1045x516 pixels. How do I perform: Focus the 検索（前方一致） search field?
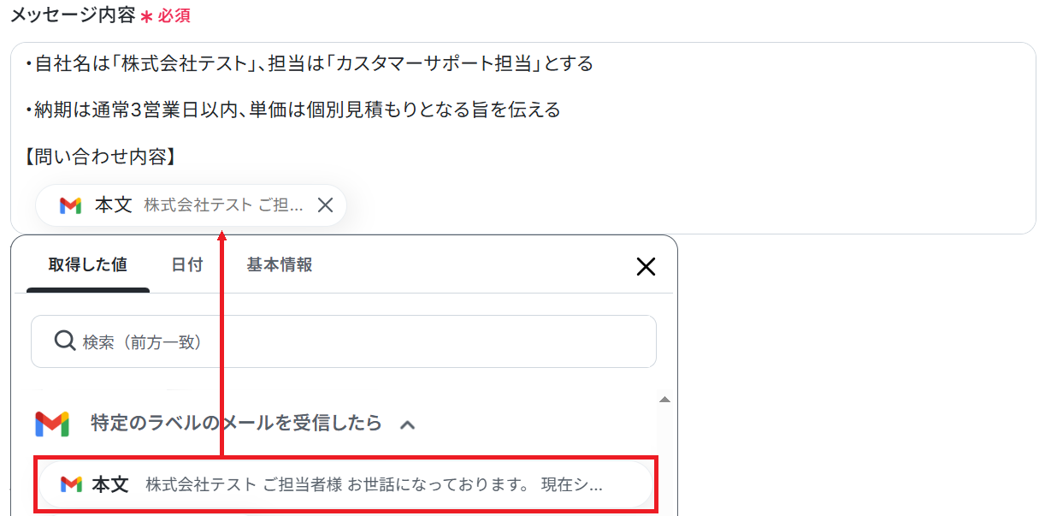click(344, 341)
